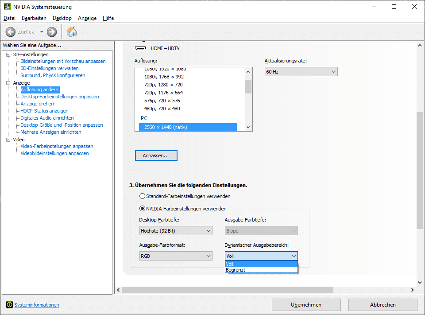Open Video-Farbeinstellungen anpassen
This screenshot has width=425, height=315.
click(x=57, y=146)
